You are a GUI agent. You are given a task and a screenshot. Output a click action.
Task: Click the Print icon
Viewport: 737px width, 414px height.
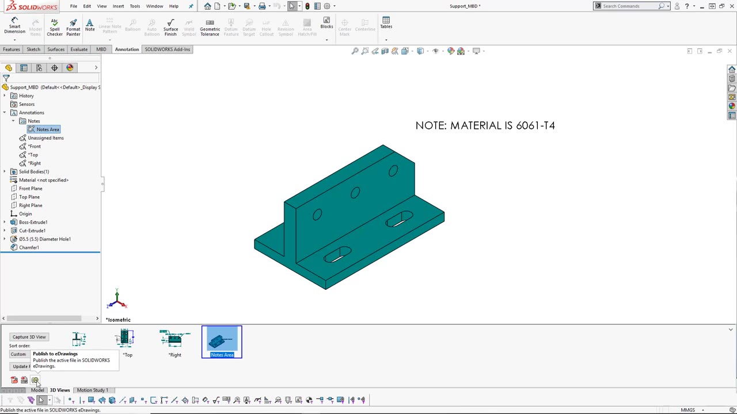point(262,6)
